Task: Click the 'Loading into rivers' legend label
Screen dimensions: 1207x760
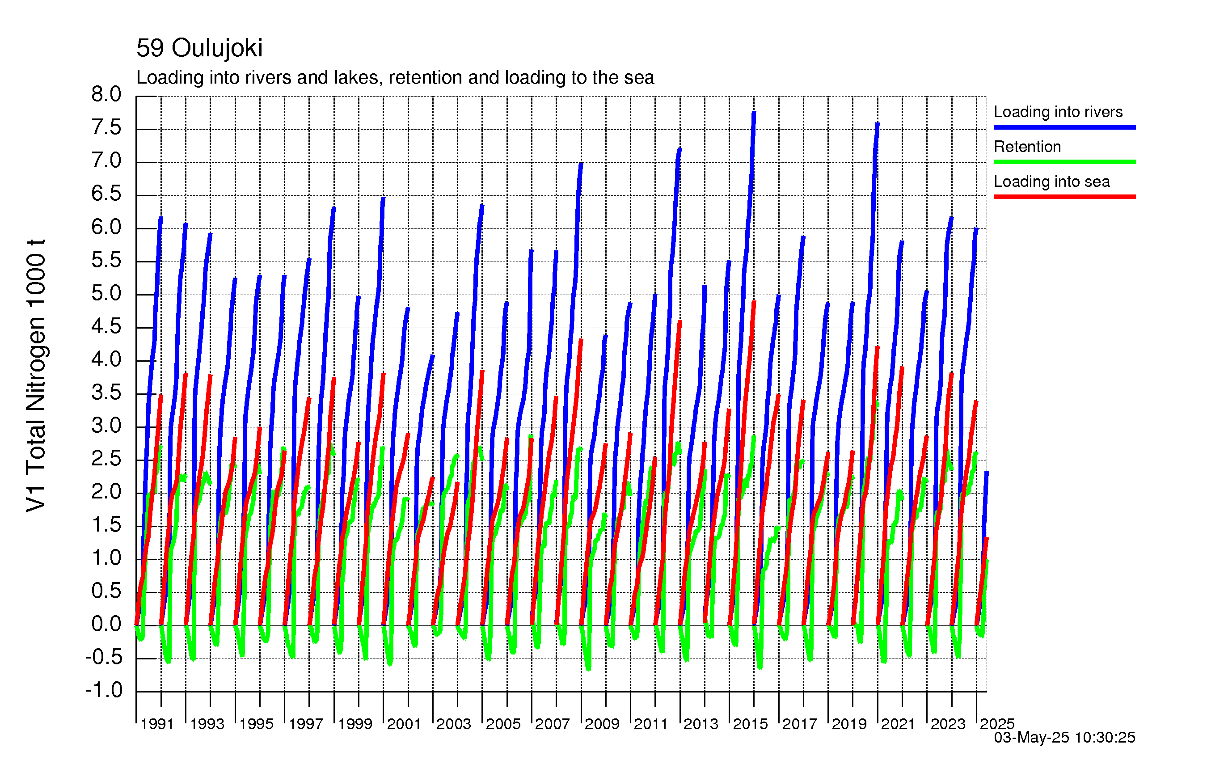Action: [x=1058, y=112]
